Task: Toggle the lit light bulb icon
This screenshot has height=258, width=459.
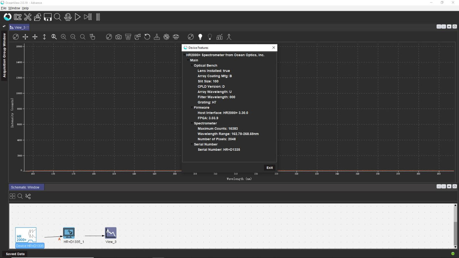Action: coord(200,37)
